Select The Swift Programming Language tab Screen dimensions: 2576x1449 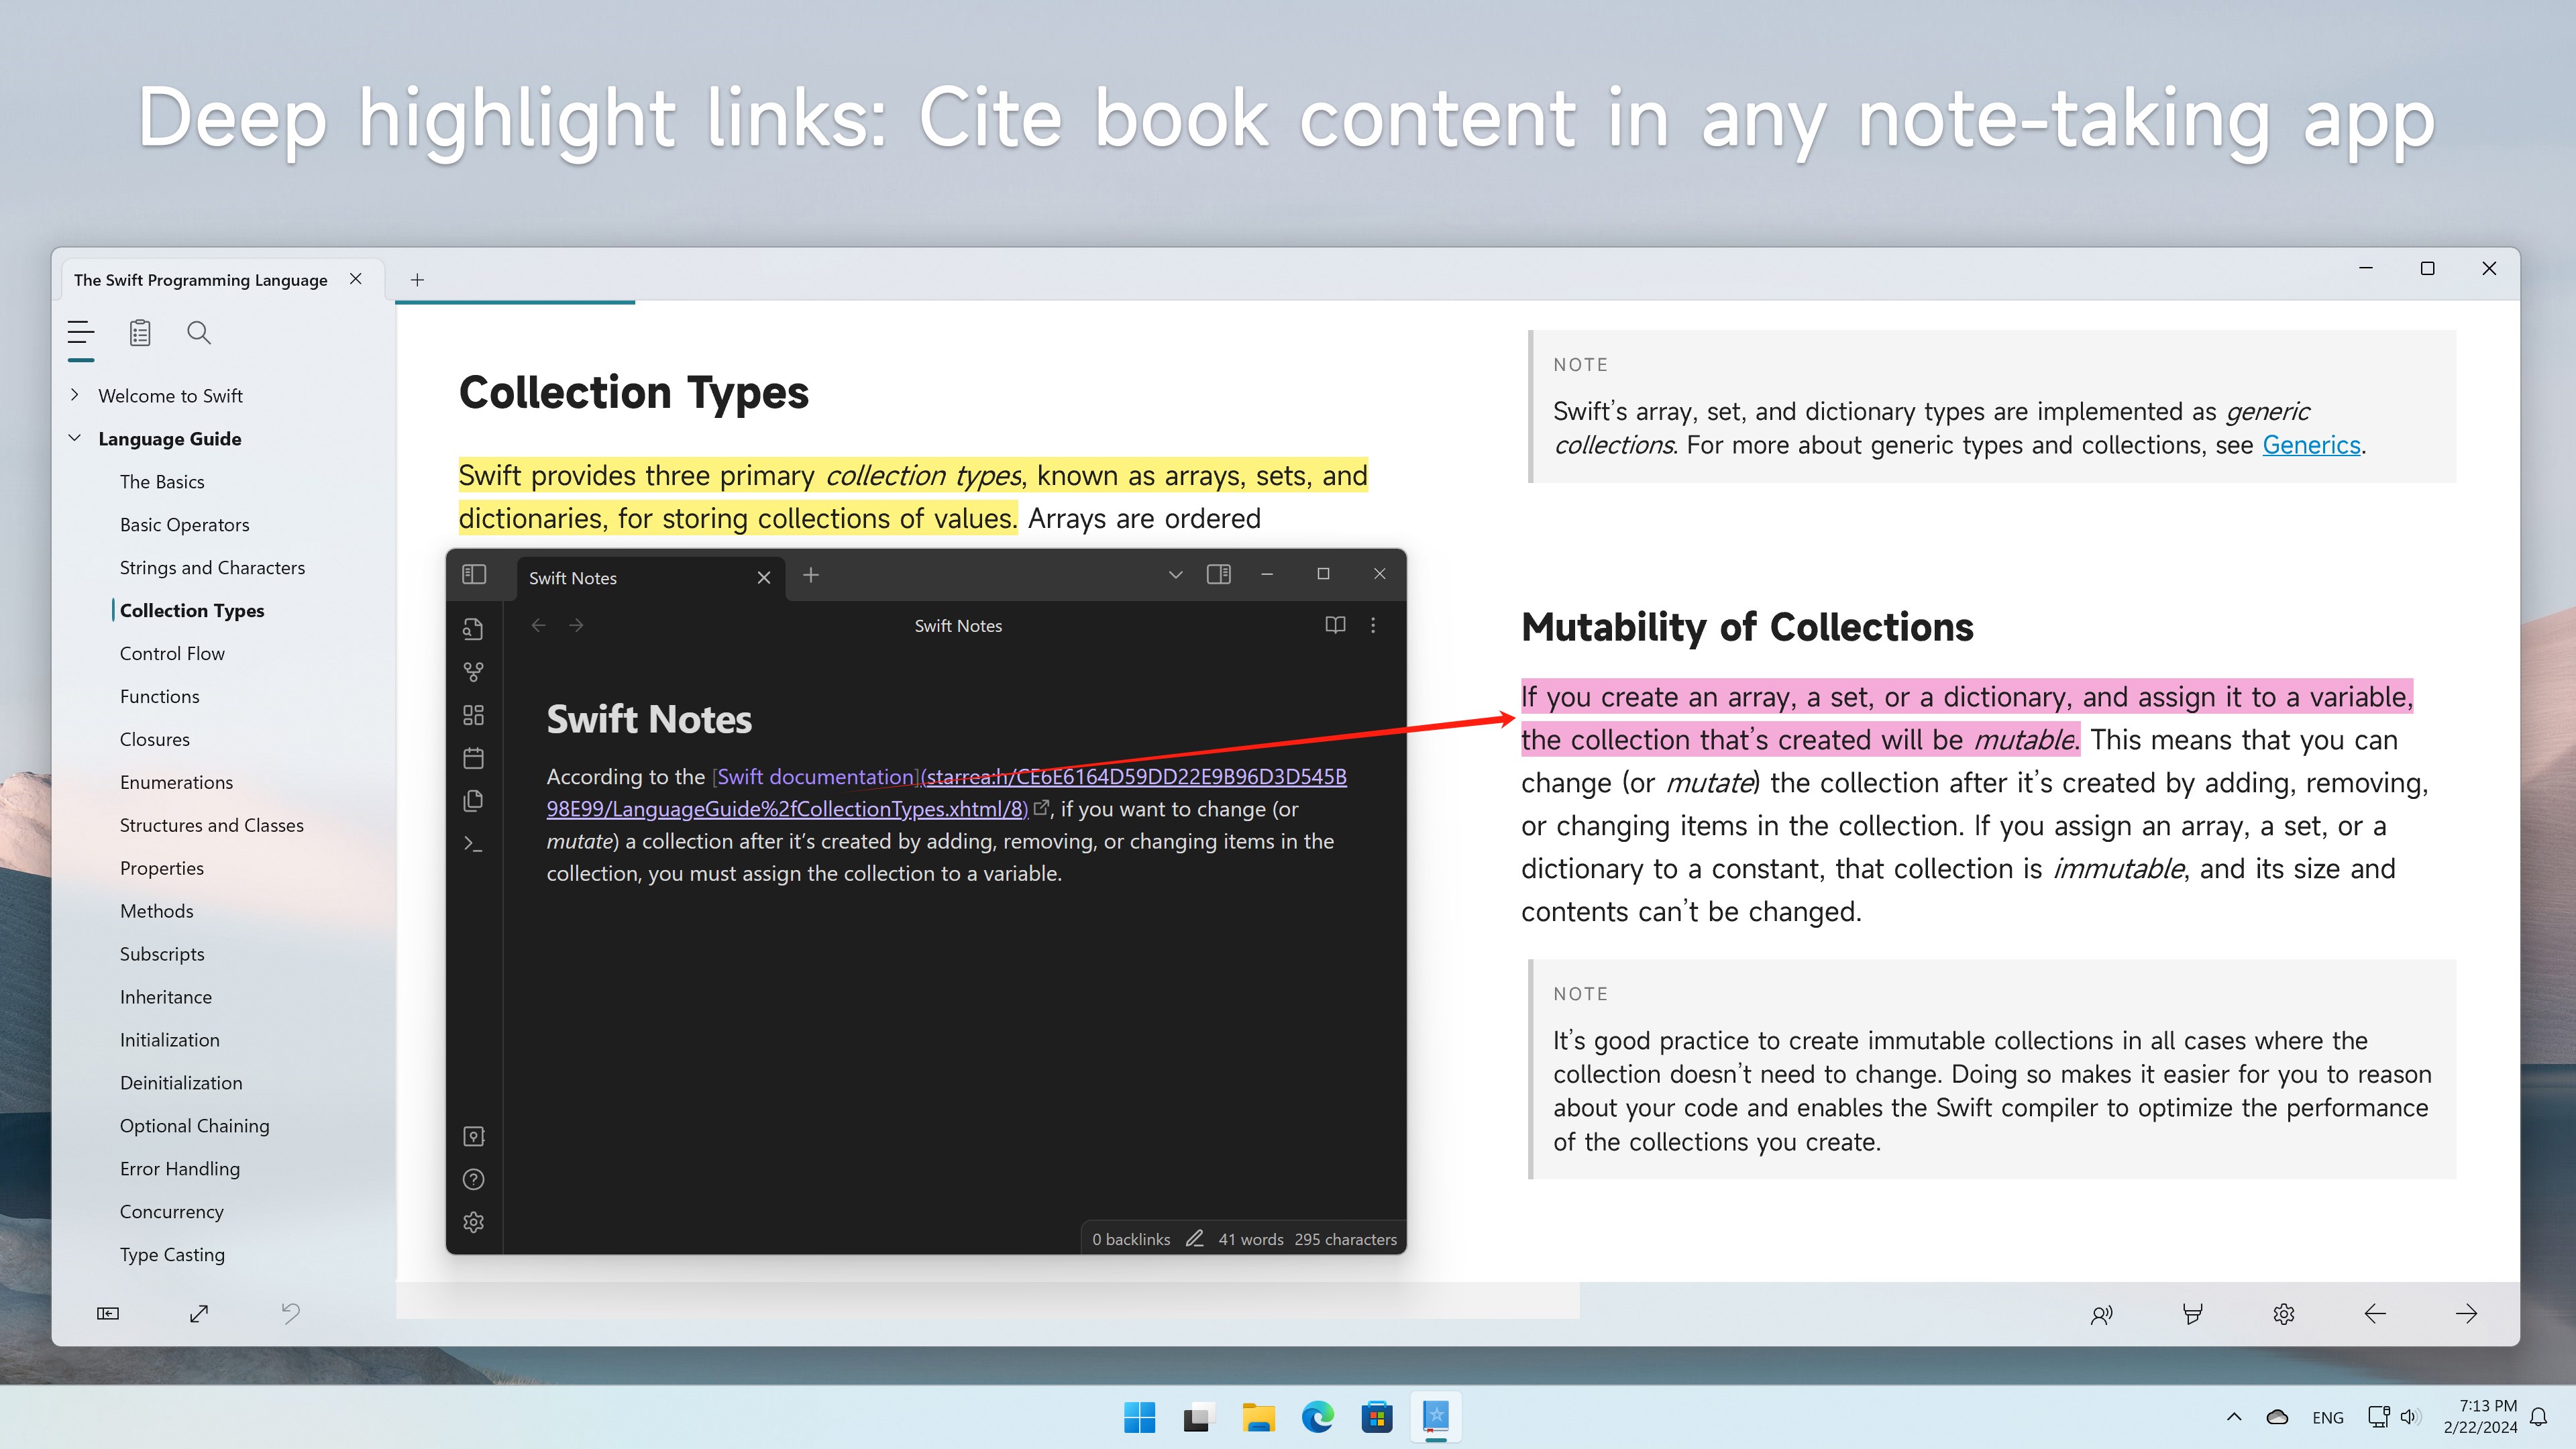200,280
